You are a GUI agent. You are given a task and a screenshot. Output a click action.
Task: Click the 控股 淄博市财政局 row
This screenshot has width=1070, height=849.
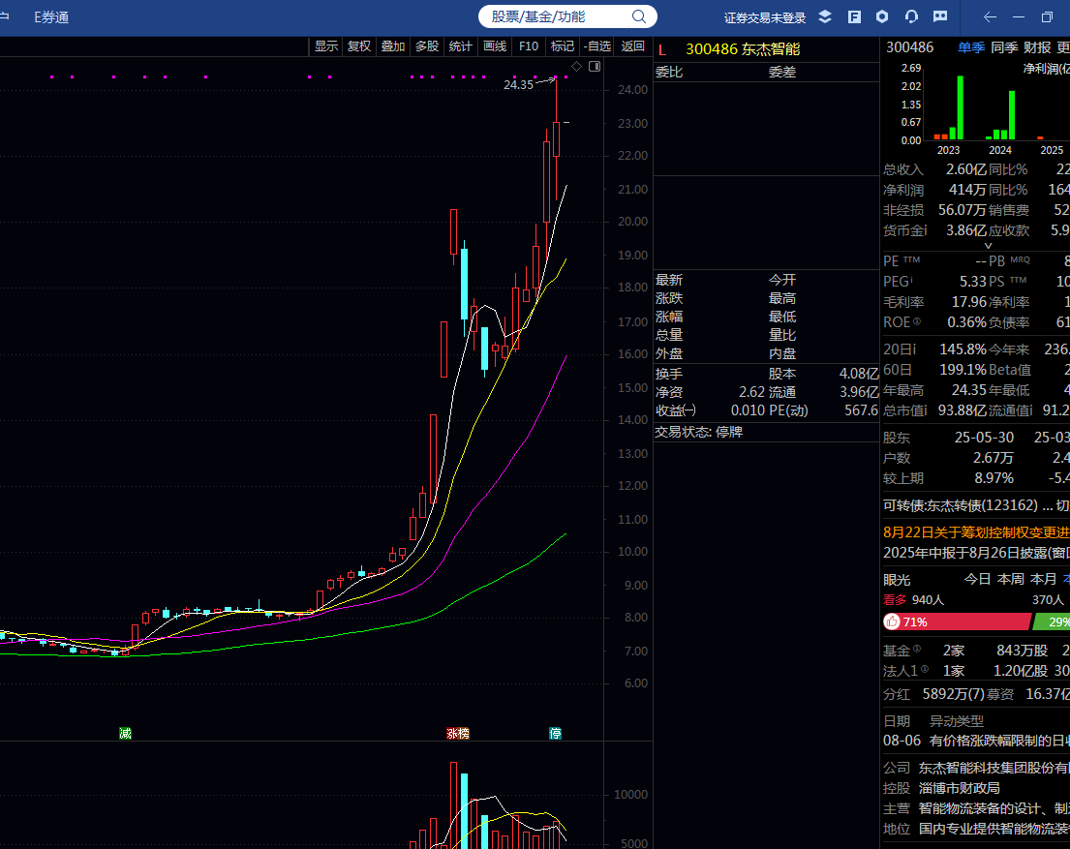[942, 788]
